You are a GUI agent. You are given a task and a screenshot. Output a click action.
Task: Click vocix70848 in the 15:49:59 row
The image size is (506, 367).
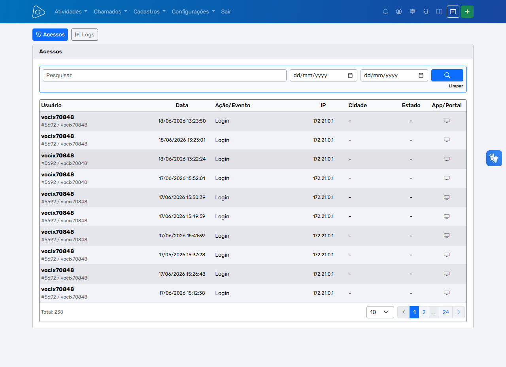57,213
